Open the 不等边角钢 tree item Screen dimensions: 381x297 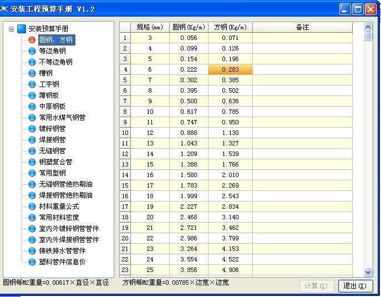(x=55, y=62)
